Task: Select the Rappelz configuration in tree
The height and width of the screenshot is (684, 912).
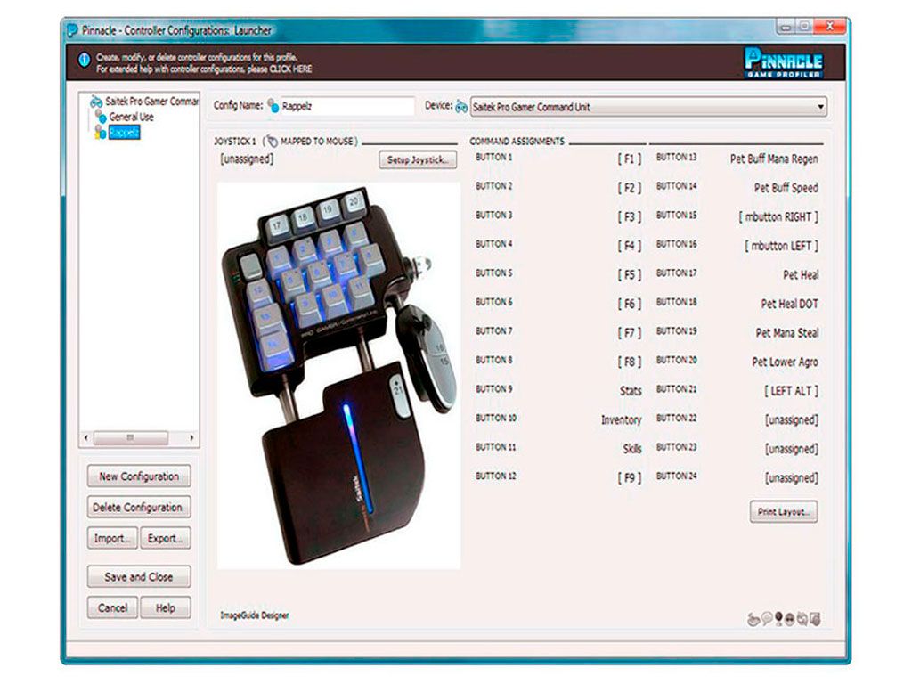Action: coord(124,133)
